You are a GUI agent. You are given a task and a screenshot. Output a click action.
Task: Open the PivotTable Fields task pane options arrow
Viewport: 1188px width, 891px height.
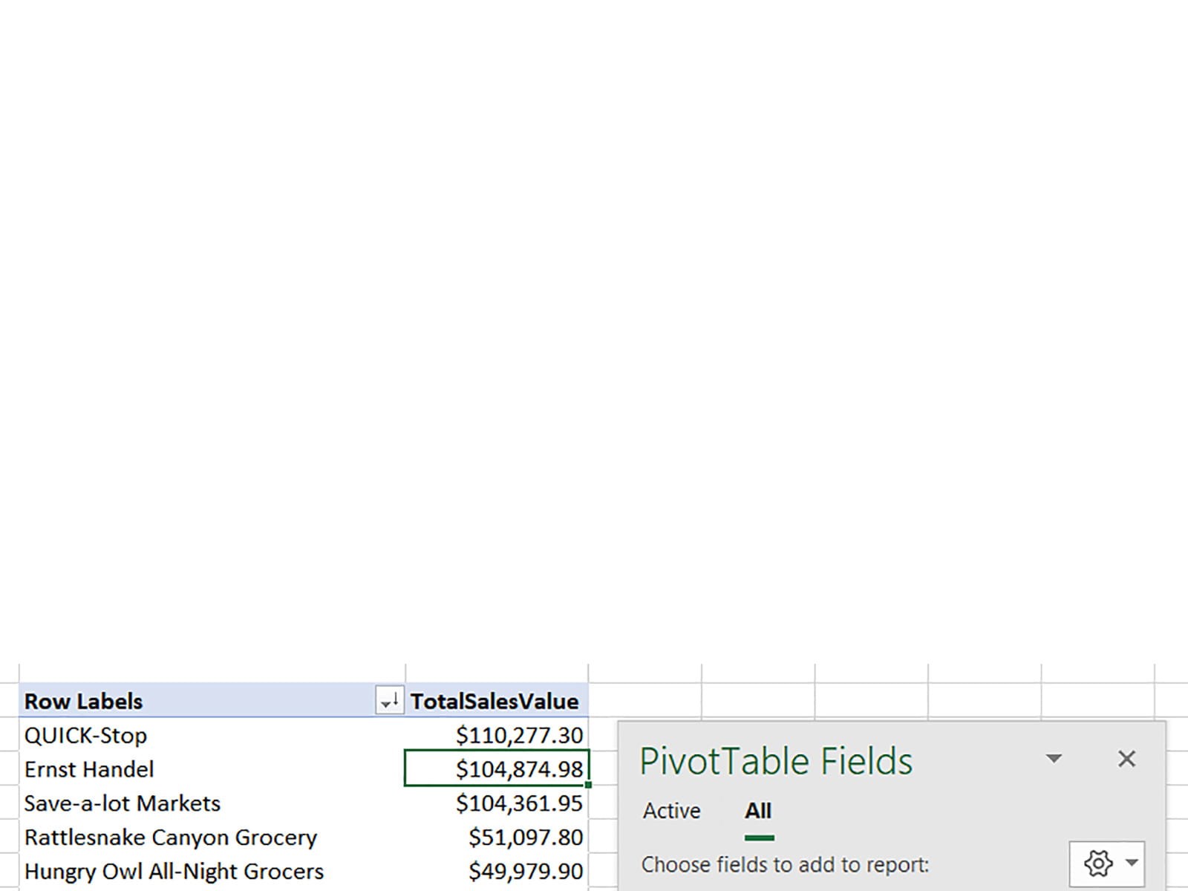(x=1053, y=758)
